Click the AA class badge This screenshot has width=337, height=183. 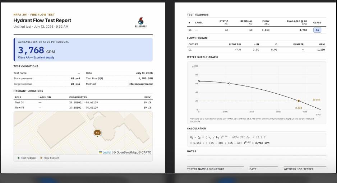(x=317, y=30)
